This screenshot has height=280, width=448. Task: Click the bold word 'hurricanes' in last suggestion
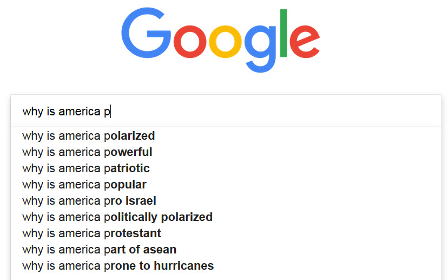[x=184, y=266]
